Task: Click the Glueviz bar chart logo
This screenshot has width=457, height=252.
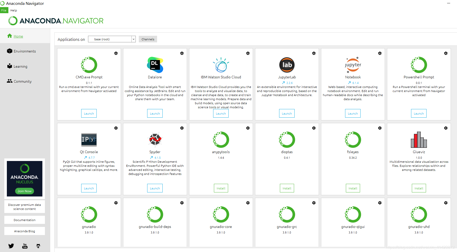Action: point(419,140)
